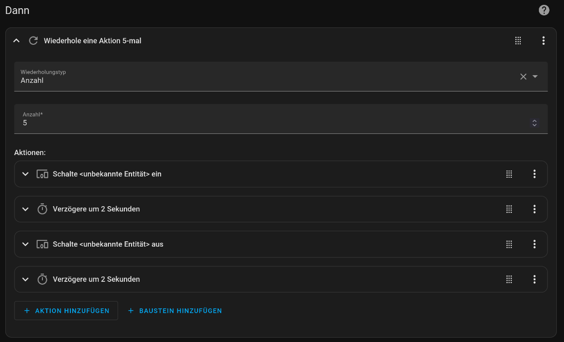Expand the 'Schalte <unbekannte Entität> ein' action

[x=26, y=174]
